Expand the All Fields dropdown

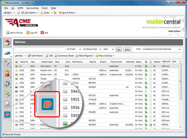click(x=74, y=49)
